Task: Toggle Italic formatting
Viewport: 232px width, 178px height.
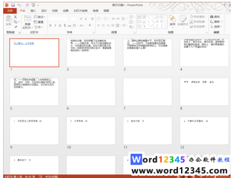Action: click(55, 25)
